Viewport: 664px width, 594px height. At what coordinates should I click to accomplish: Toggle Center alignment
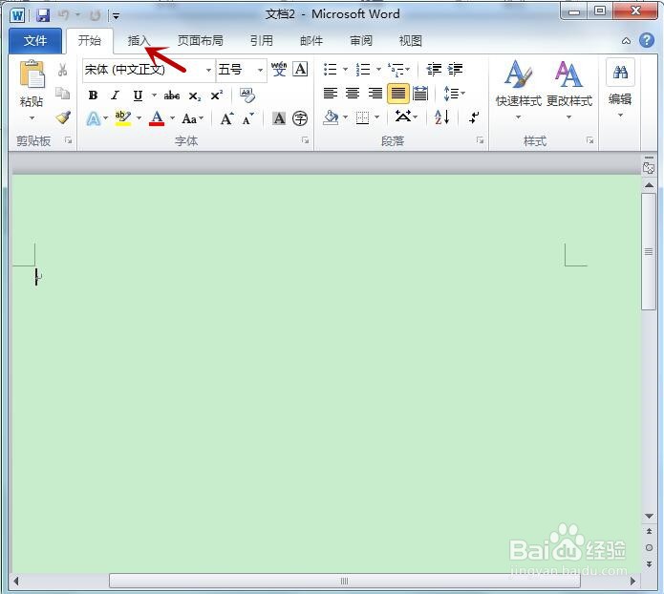353,94
